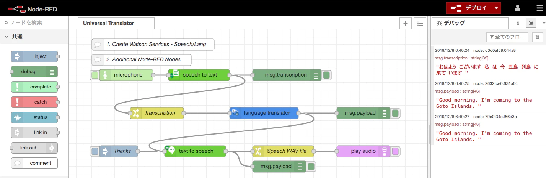546x178 pixels.
Task: Show the list of flows
Action: tap(420, 23)
